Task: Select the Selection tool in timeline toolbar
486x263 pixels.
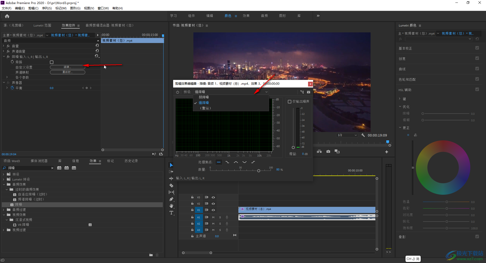Action: [x=171, y=165]
